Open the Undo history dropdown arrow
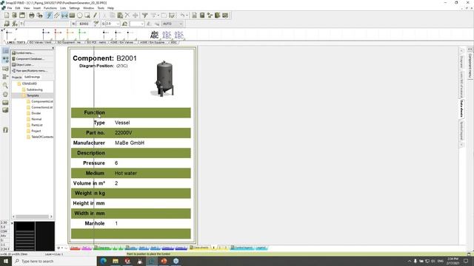474x266 pixels. (187, 16)
